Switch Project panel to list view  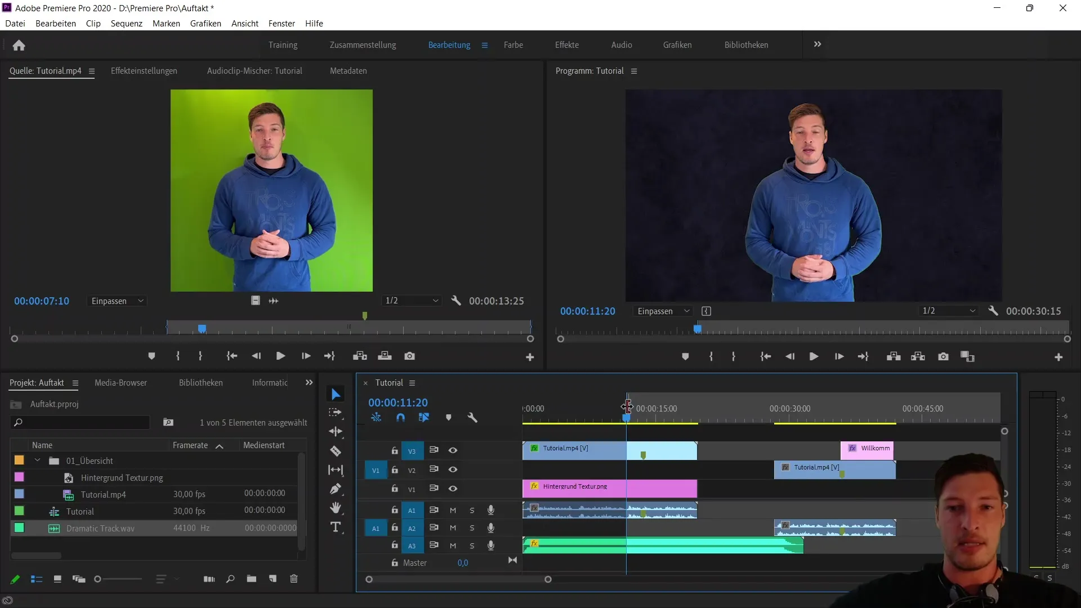click(37, 579)
